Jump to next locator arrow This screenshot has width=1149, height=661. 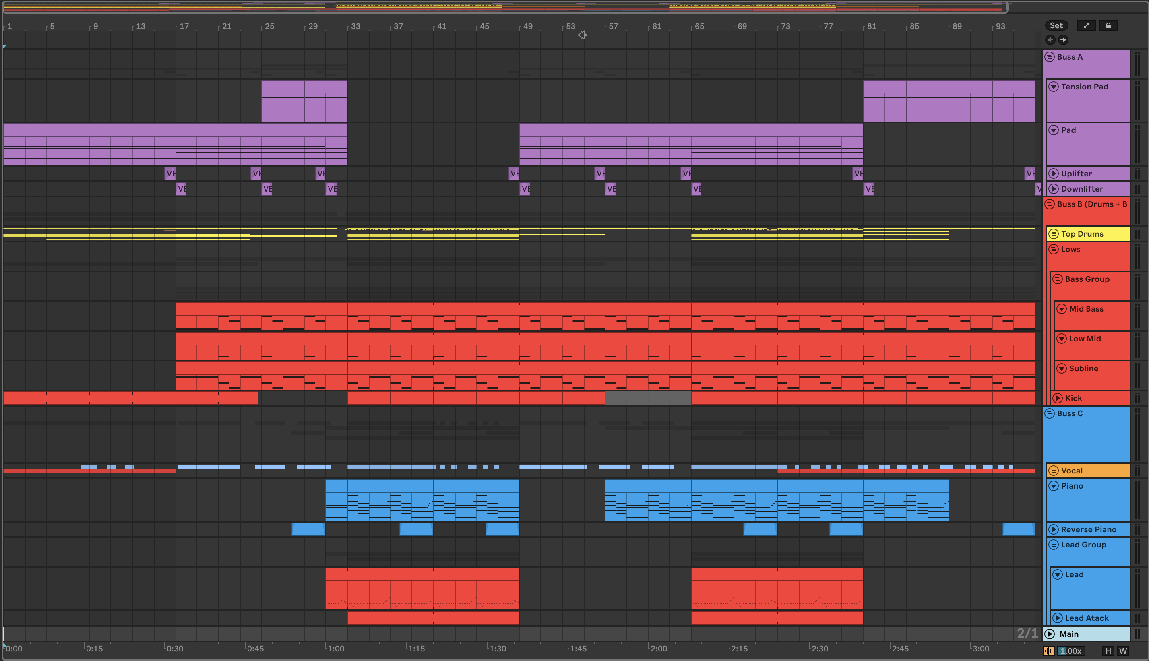click(x=1063, y=40)
